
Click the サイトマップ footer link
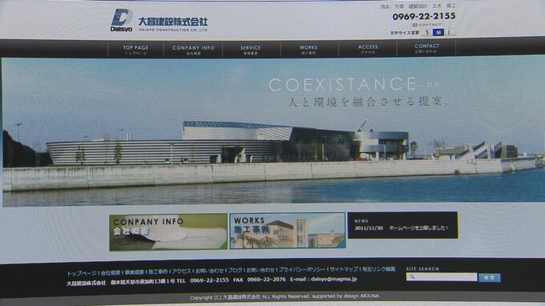tap(344, 269)
